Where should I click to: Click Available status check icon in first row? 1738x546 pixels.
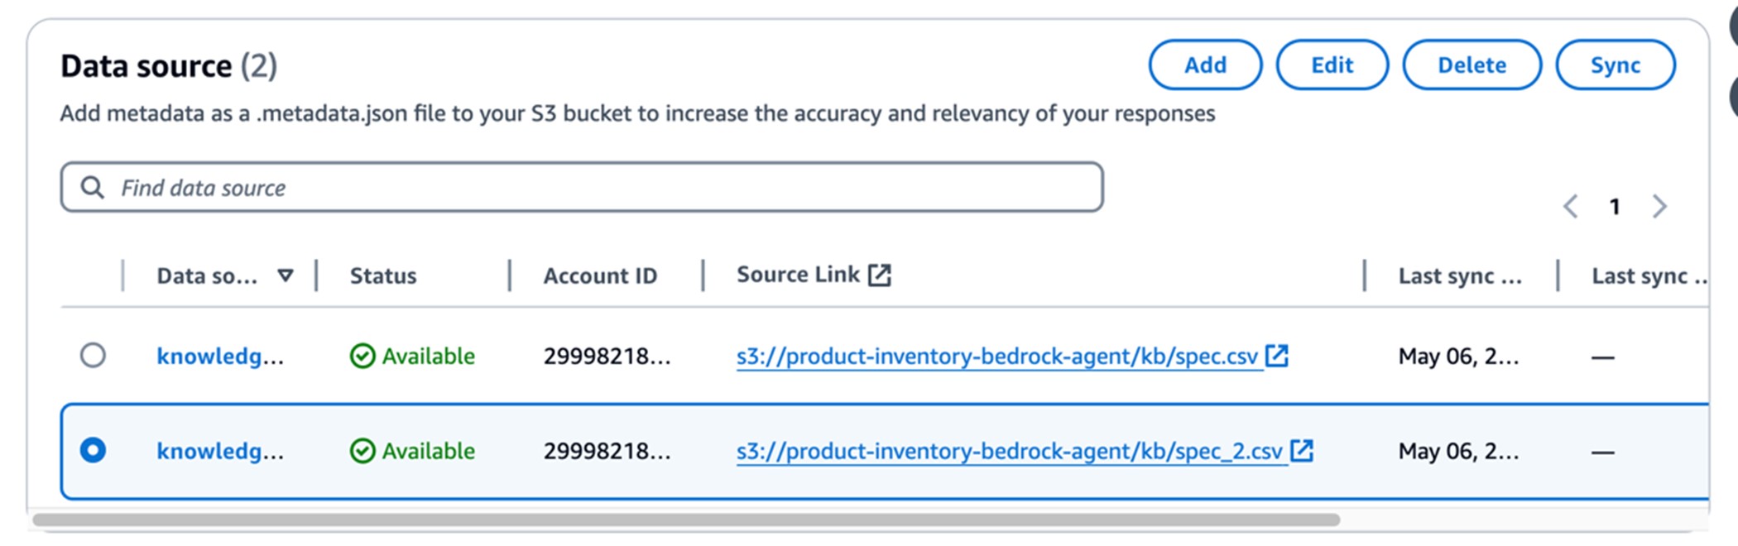coord(362,356)
